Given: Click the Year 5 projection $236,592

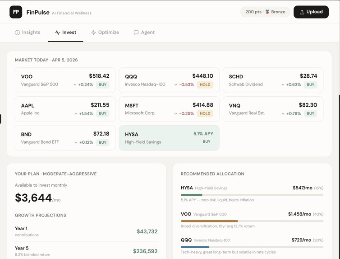Looking at the screenshot, I should point(145,251).
